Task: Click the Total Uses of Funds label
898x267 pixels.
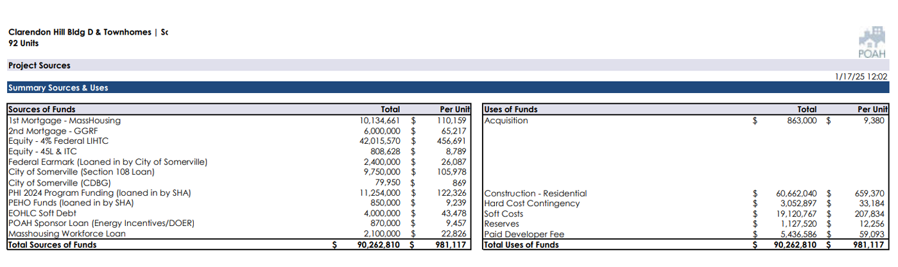Action: point(521,245)
